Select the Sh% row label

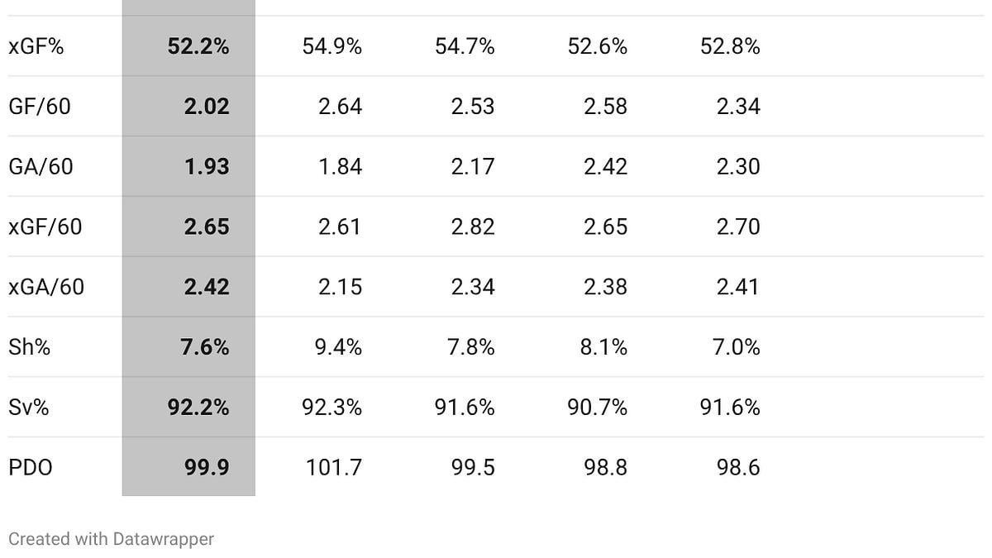[x=30, y=347]
